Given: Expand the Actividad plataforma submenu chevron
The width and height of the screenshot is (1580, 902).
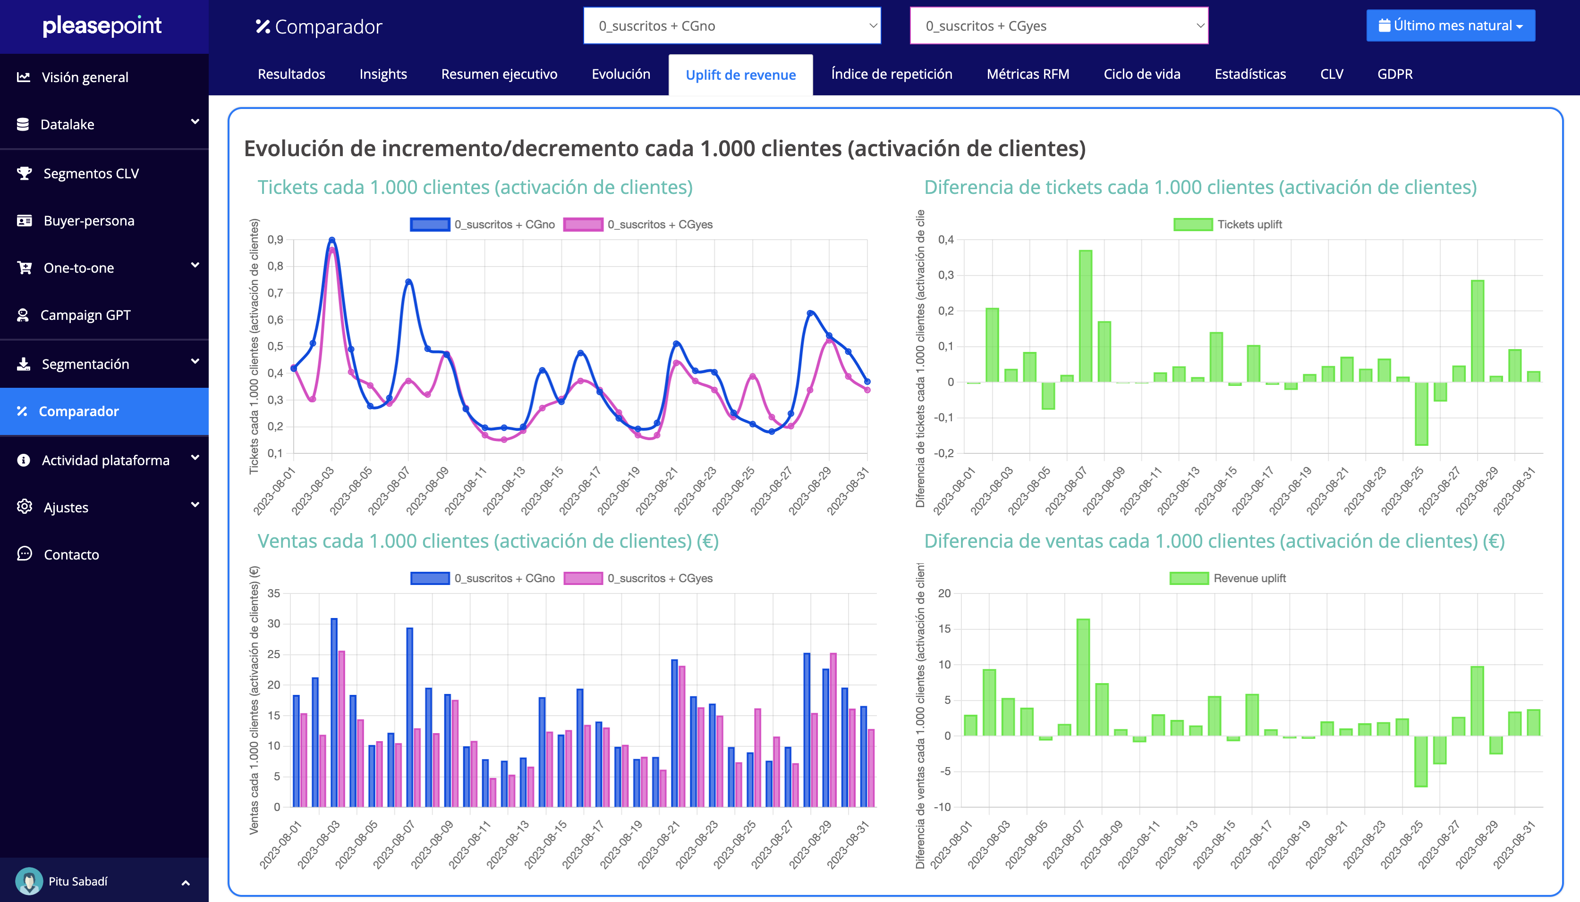Looking at the screenshot, I should click(x=195, y=458).
